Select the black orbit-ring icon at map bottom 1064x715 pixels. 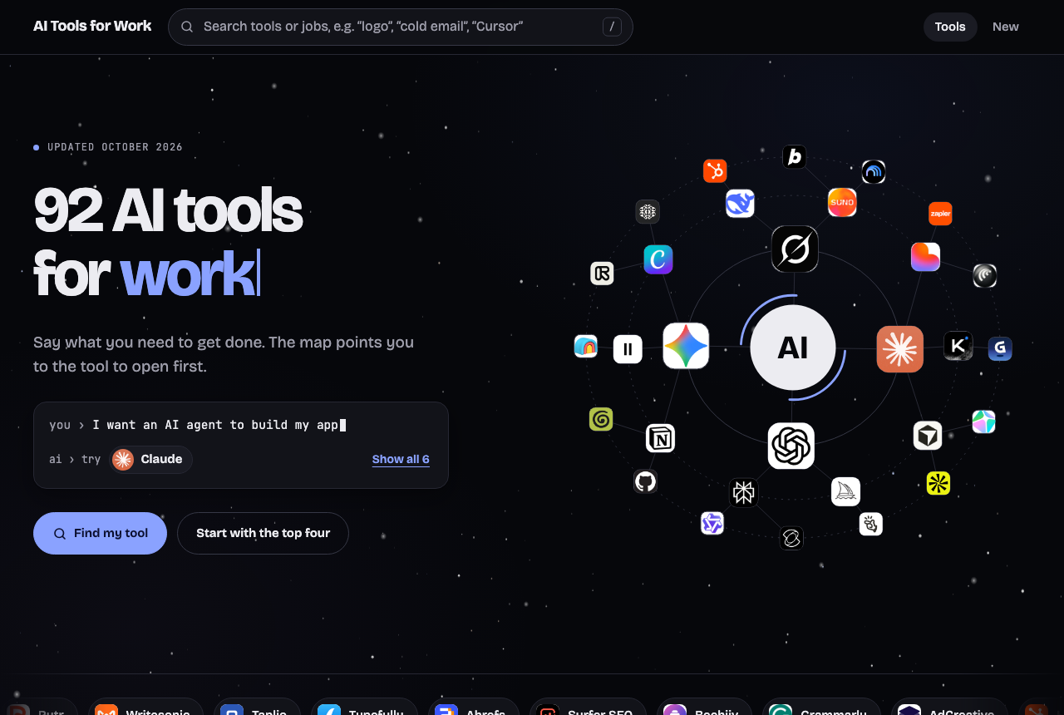(x=791, y=539)
